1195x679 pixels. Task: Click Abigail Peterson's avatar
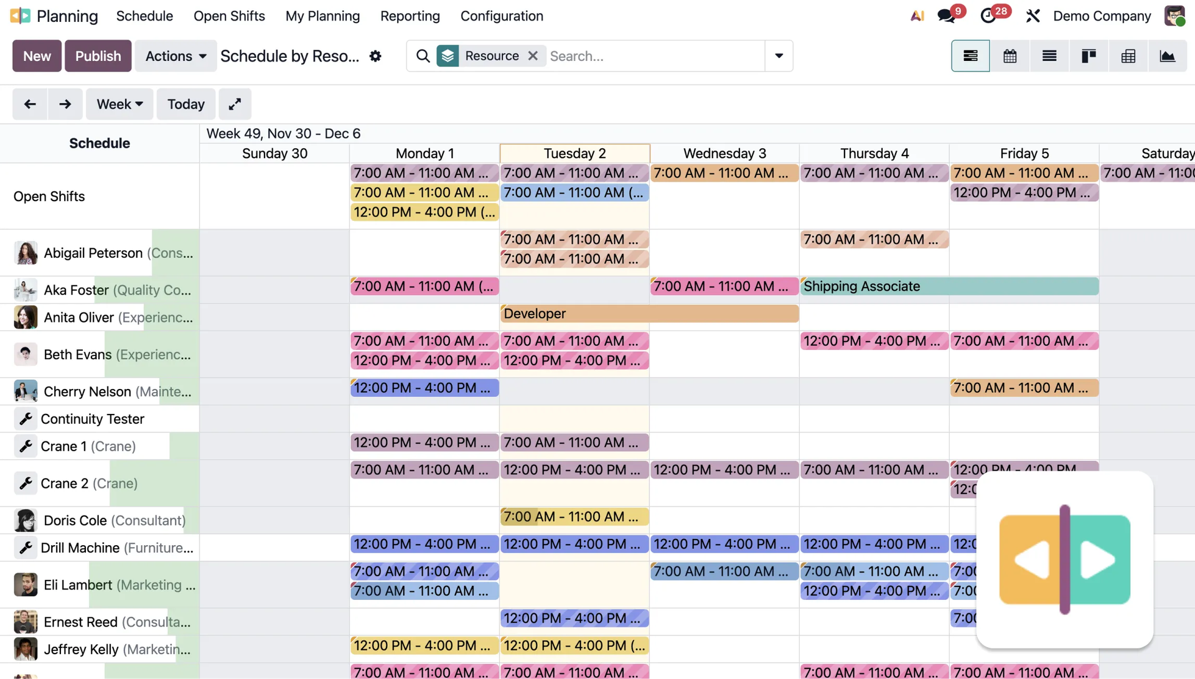pos(26,253)
